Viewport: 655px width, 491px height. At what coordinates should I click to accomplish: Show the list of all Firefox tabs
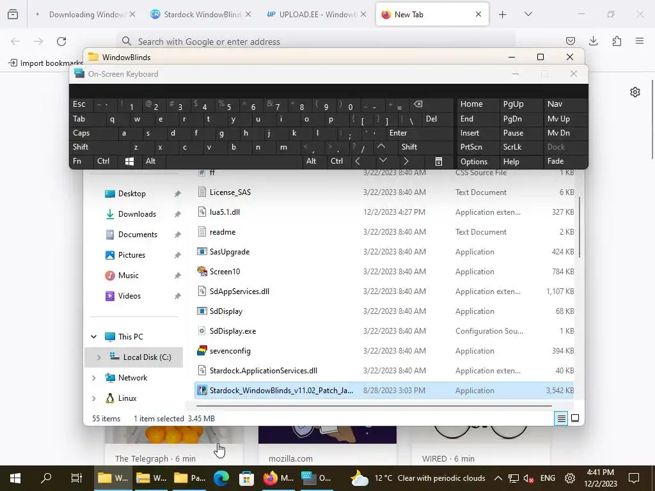528,14
